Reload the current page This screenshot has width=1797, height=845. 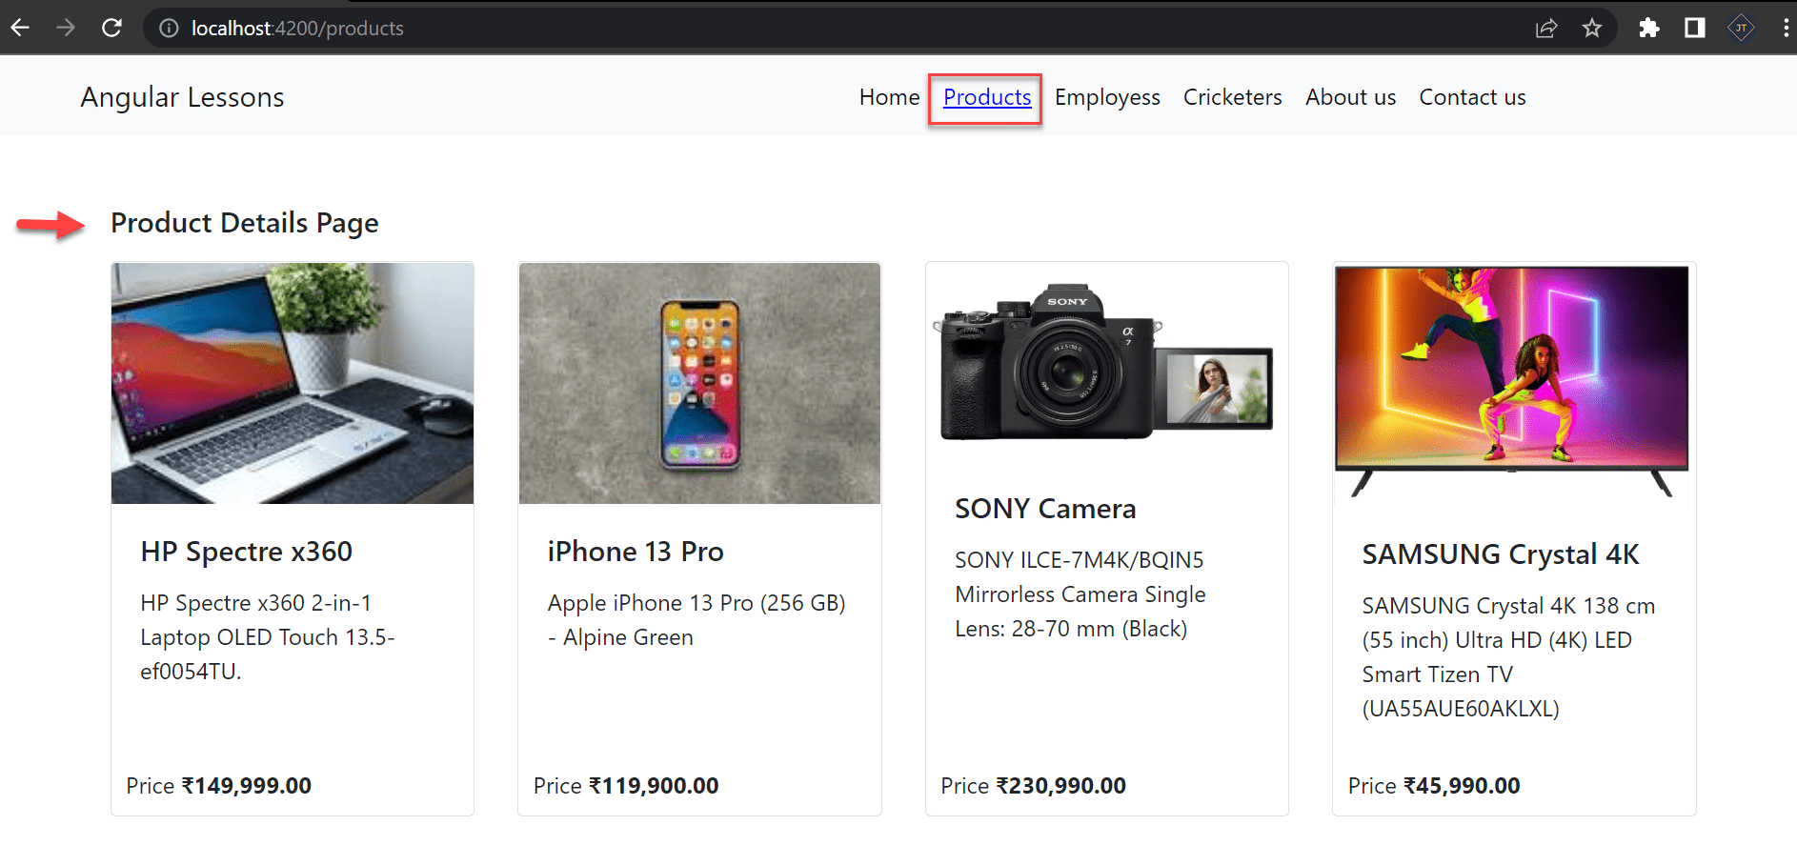point(111,28)
